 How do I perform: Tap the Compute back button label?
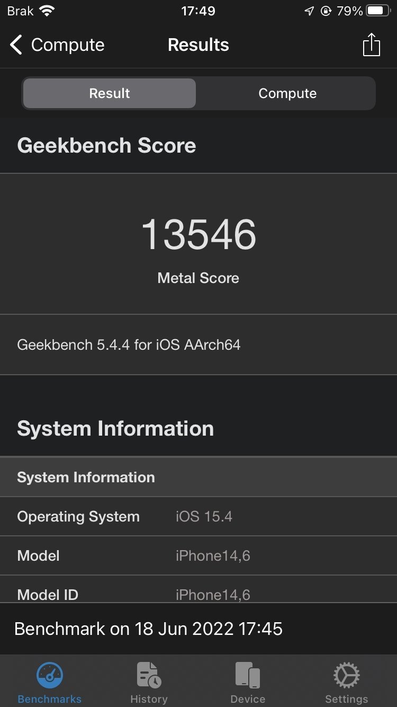[x=68, y=45]
